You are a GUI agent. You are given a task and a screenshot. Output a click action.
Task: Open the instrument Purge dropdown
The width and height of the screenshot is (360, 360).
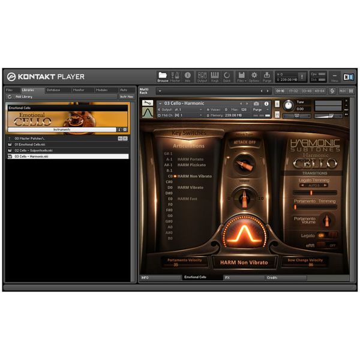[259, 110]
